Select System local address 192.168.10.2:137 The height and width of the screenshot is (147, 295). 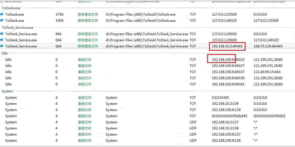225,122
